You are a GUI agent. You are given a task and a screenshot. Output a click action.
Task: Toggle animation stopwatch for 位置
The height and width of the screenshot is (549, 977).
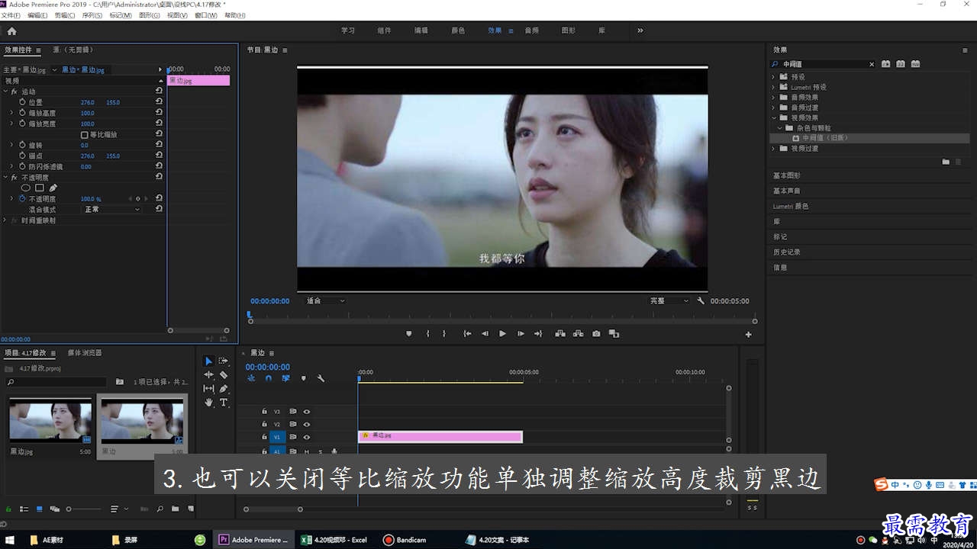click(x=22, y=102)
